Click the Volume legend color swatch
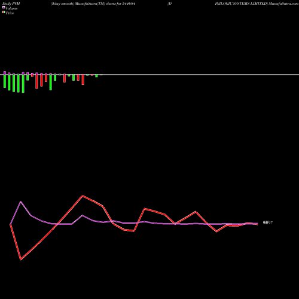The width and height of the screenshot is (299, 299). click(4, 7)
